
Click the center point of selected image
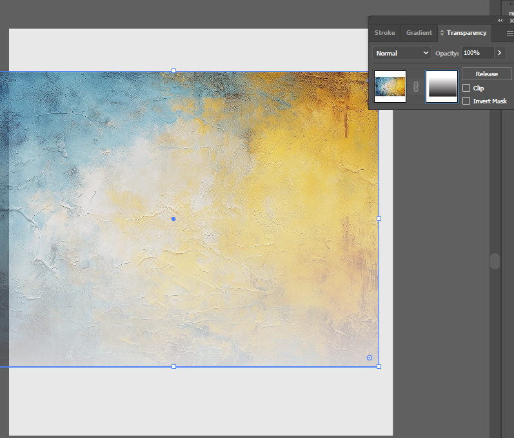pyautogui.click(x=173, y=219)
